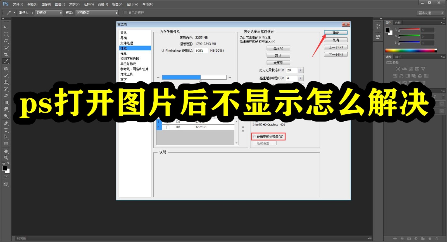Open the 滤镜(T) menu
The image size is (447, 242).
pyautogui.click(x=103, y=4)
